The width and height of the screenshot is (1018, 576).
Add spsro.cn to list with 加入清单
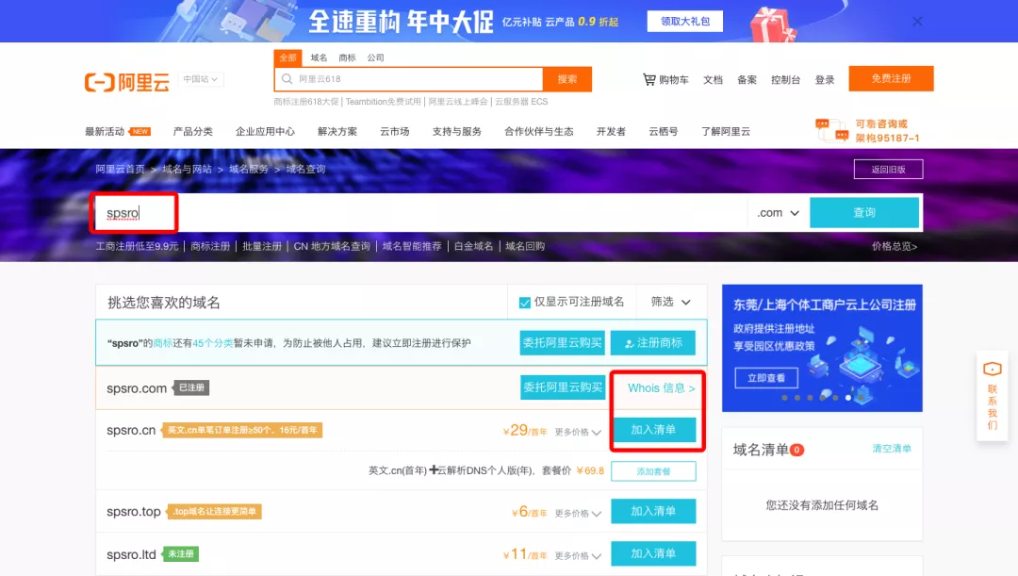point(654,430)
